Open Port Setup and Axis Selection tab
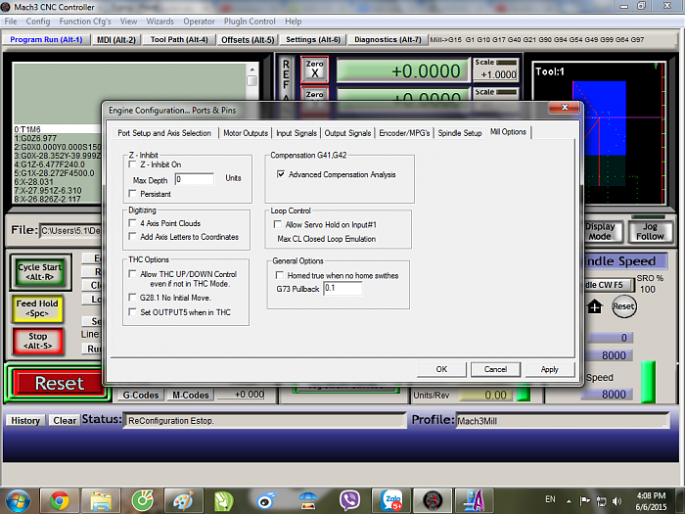This screenshot has height=514, width=685. 164,133
